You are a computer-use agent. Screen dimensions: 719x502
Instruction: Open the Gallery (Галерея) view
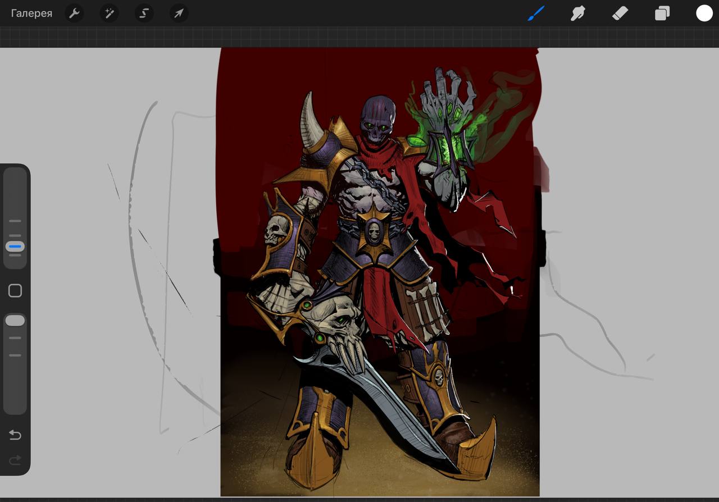31,13
